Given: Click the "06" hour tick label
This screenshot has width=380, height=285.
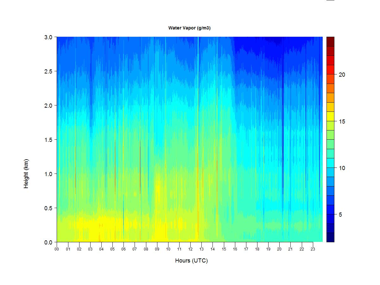Looking at the screenshot, I should pyautogui.click(x=123, y=249).
